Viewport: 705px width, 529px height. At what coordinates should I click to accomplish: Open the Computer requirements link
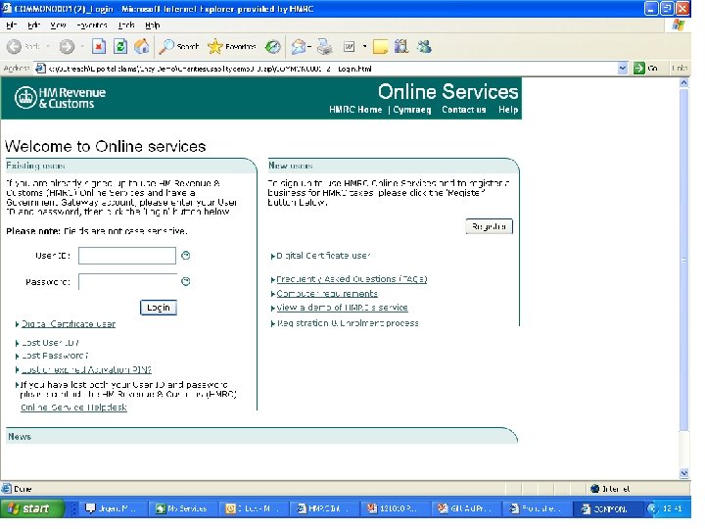327,294
